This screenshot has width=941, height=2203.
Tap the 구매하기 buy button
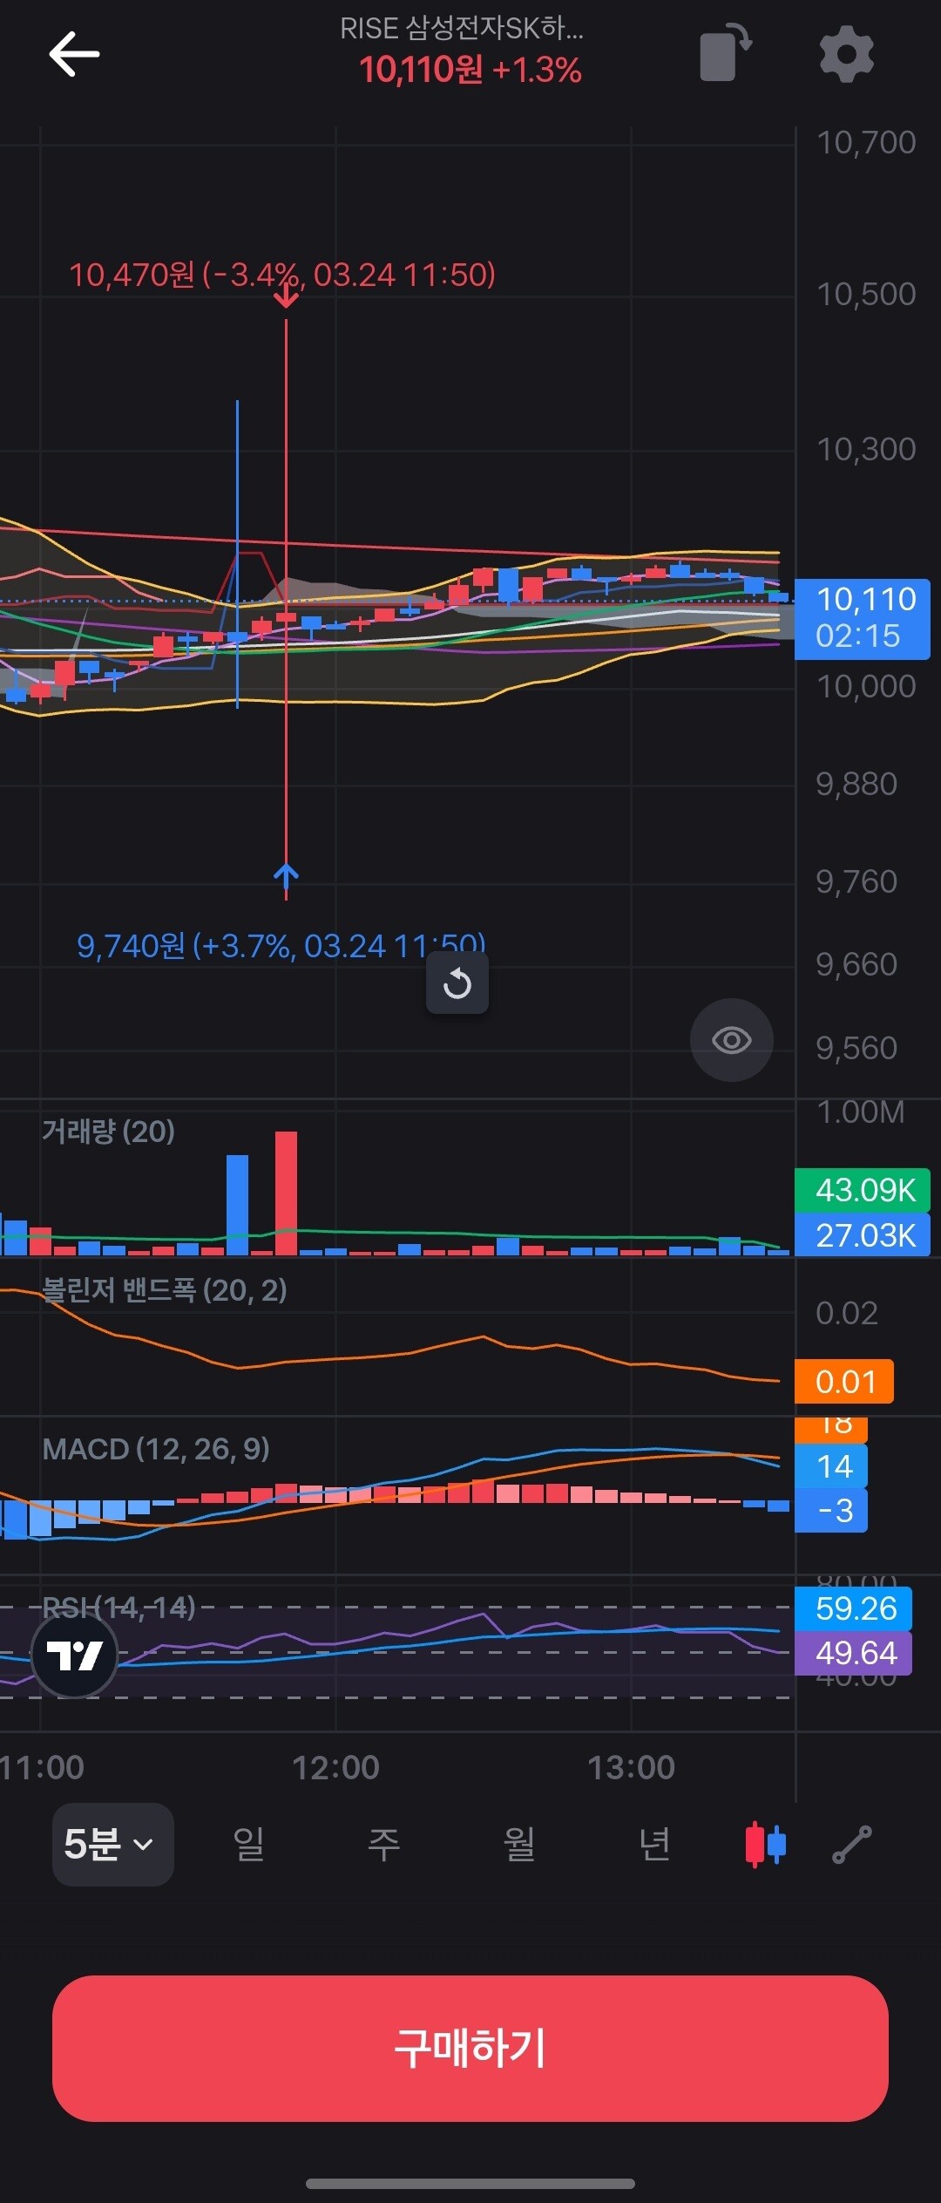tap(470, 2049)
